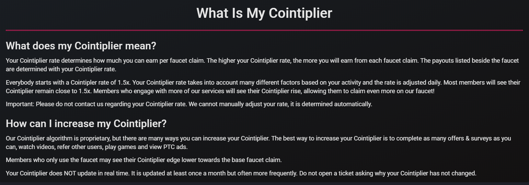Click the word "Important:" in the notice paragraph

click(20, 104)
